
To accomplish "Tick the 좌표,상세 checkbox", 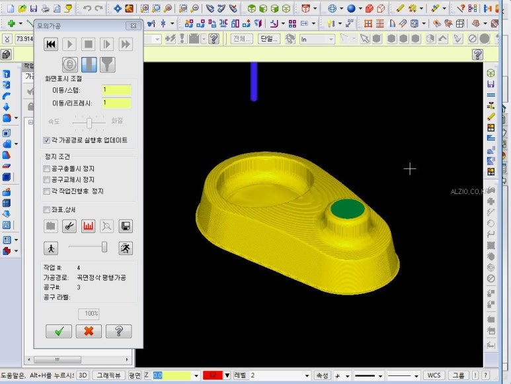I will coord(46,210).
